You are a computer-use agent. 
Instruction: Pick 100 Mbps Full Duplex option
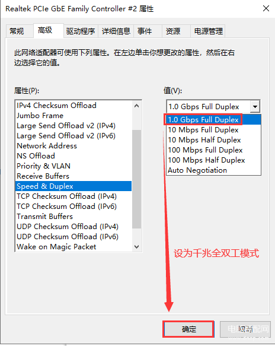(213, 150)
